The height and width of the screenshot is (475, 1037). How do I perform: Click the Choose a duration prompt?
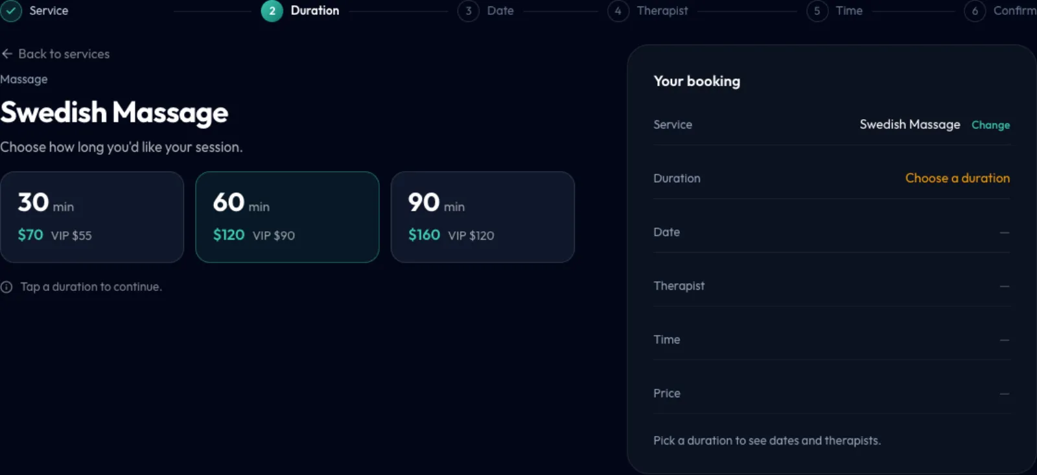pos(957,178)
